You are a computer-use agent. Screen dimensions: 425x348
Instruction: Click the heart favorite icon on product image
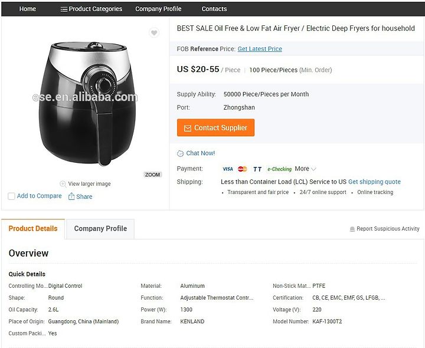[154, 33]
